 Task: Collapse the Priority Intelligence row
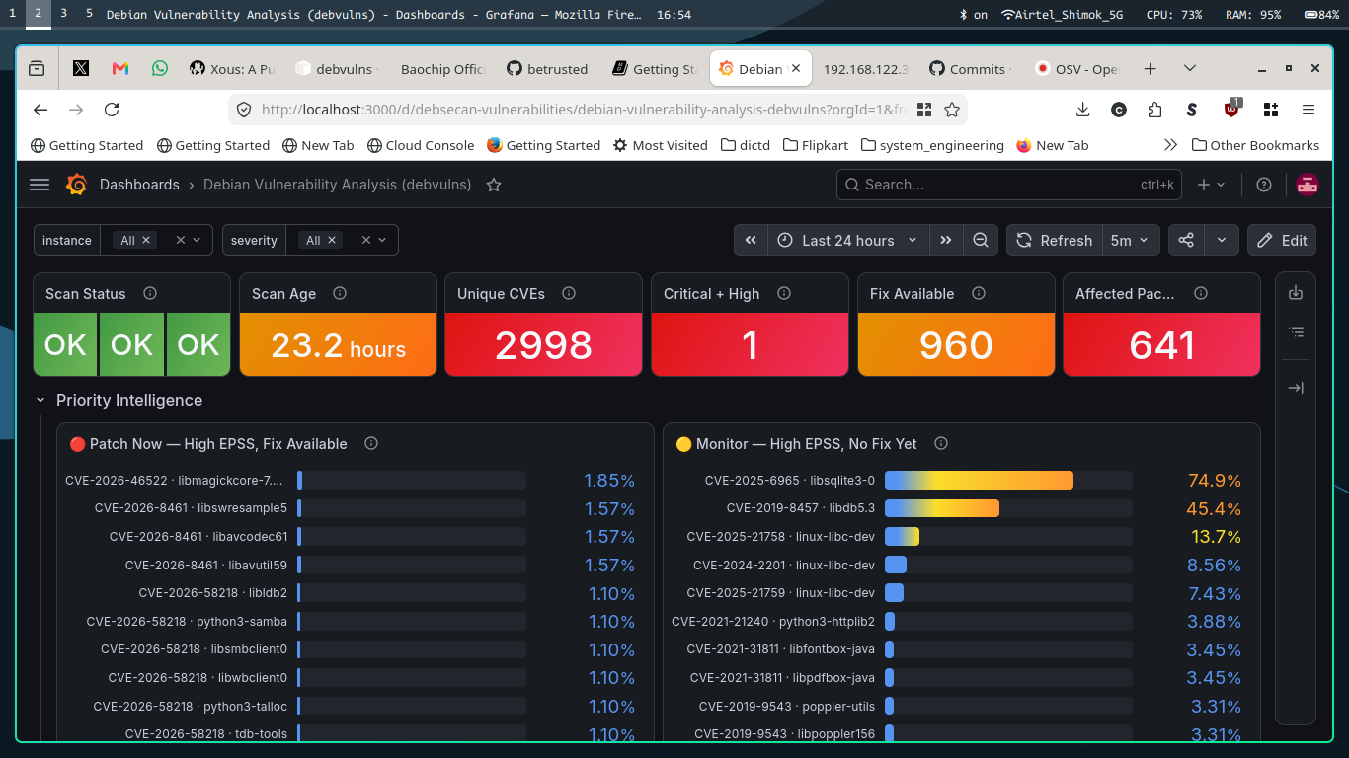40,400
